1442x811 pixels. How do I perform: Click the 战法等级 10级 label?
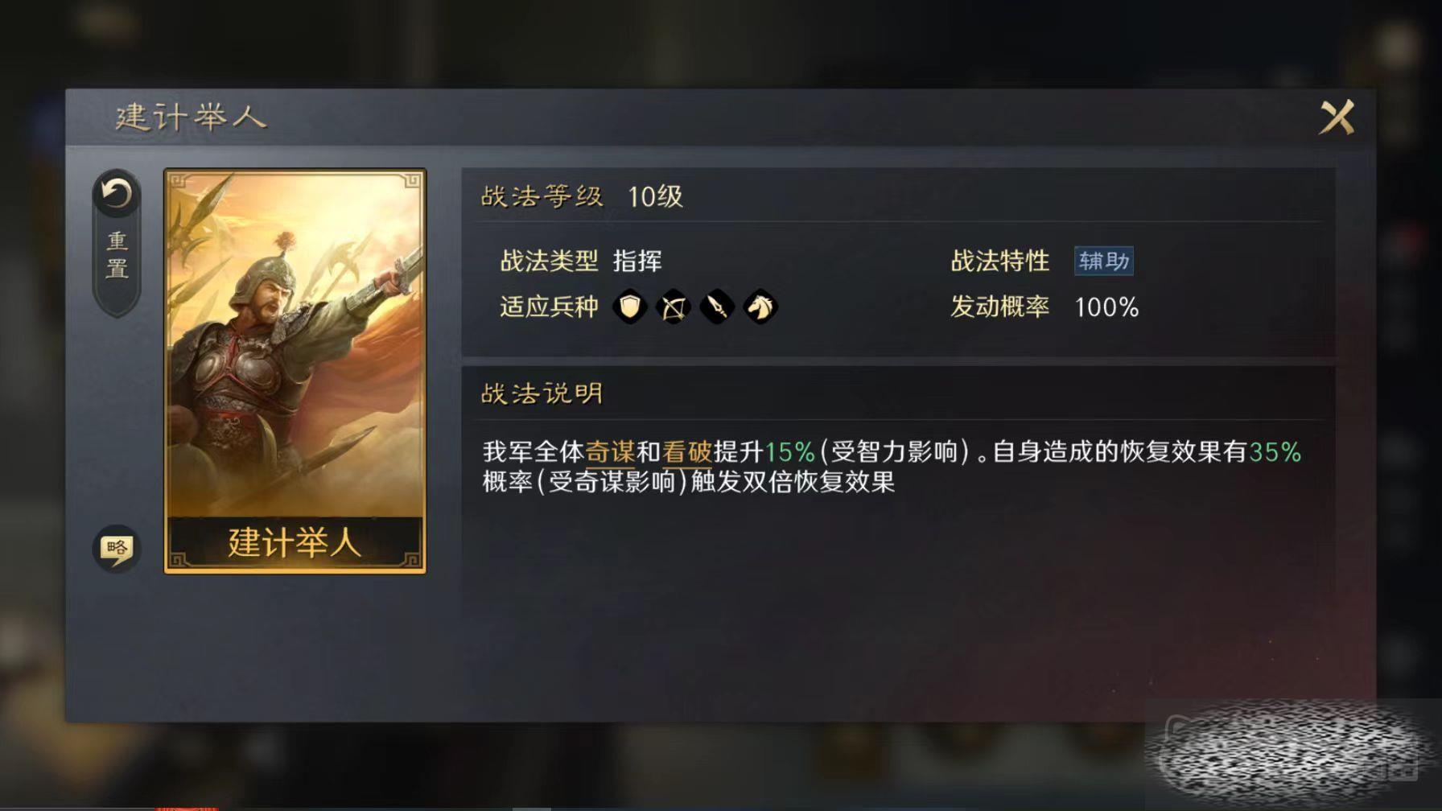tap(582, 196)
